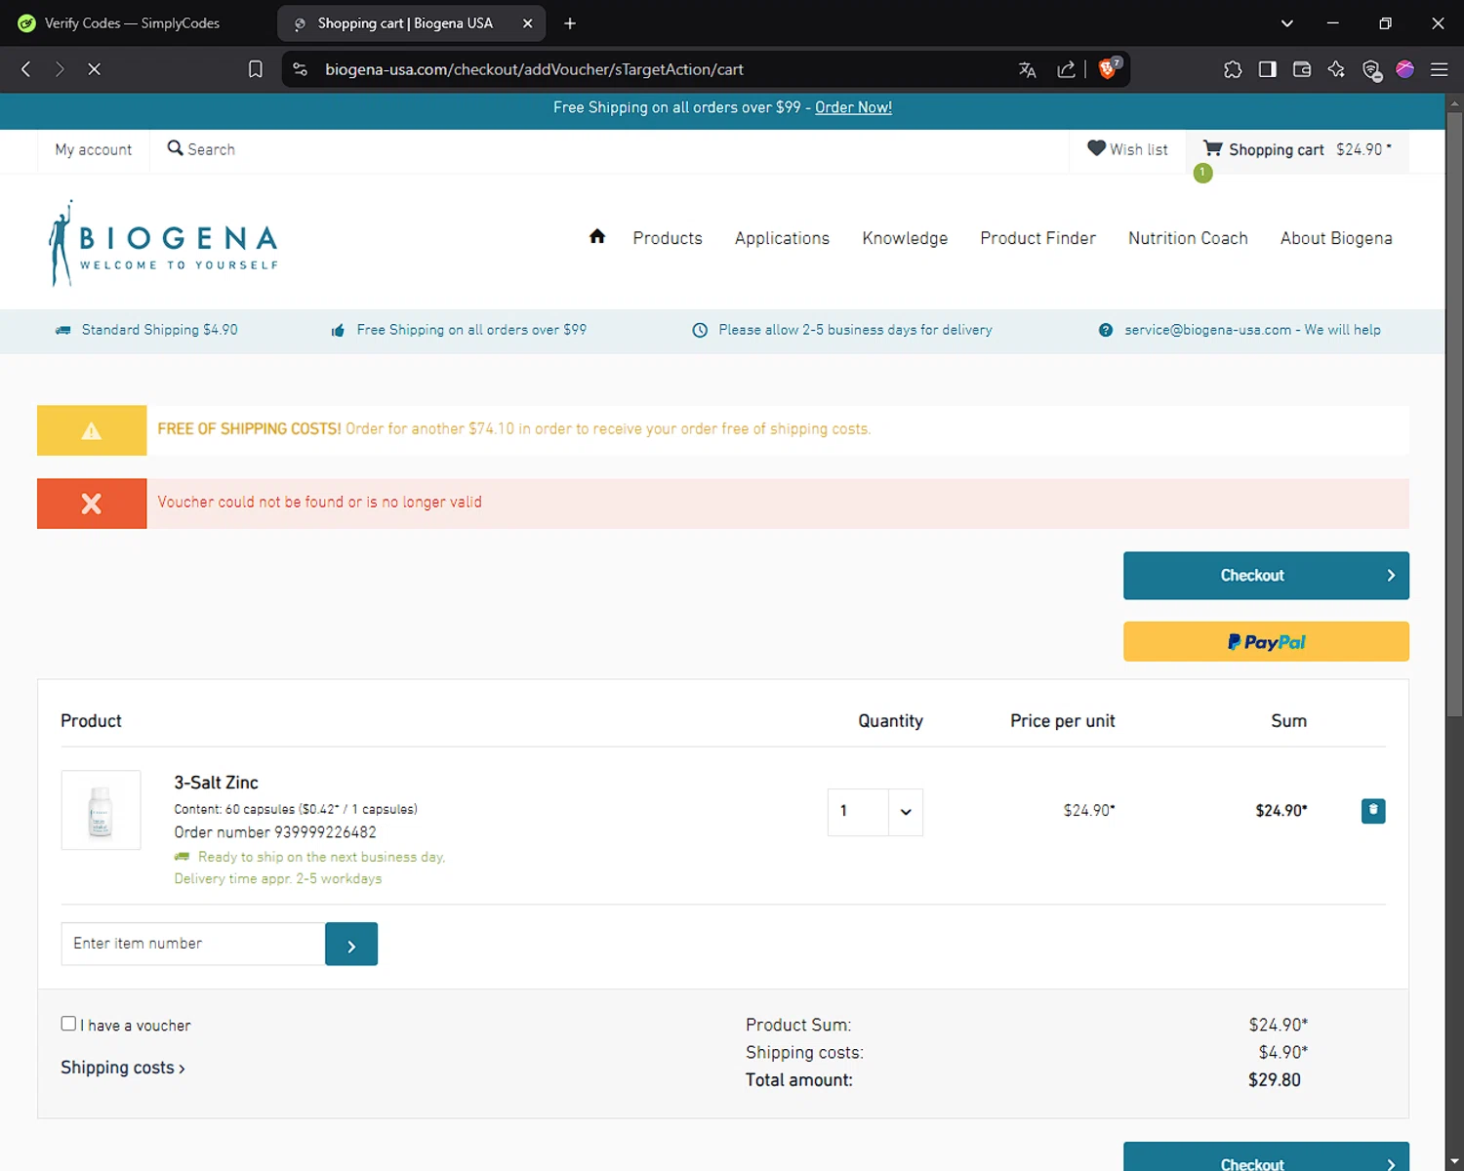Click the top Checkout button

click(1266, 576)
